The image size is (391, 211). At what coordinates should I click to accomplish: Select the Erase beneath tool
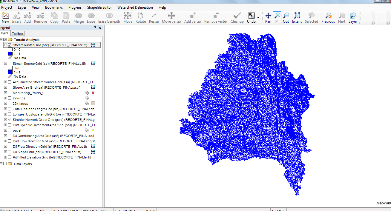(109, 18)
